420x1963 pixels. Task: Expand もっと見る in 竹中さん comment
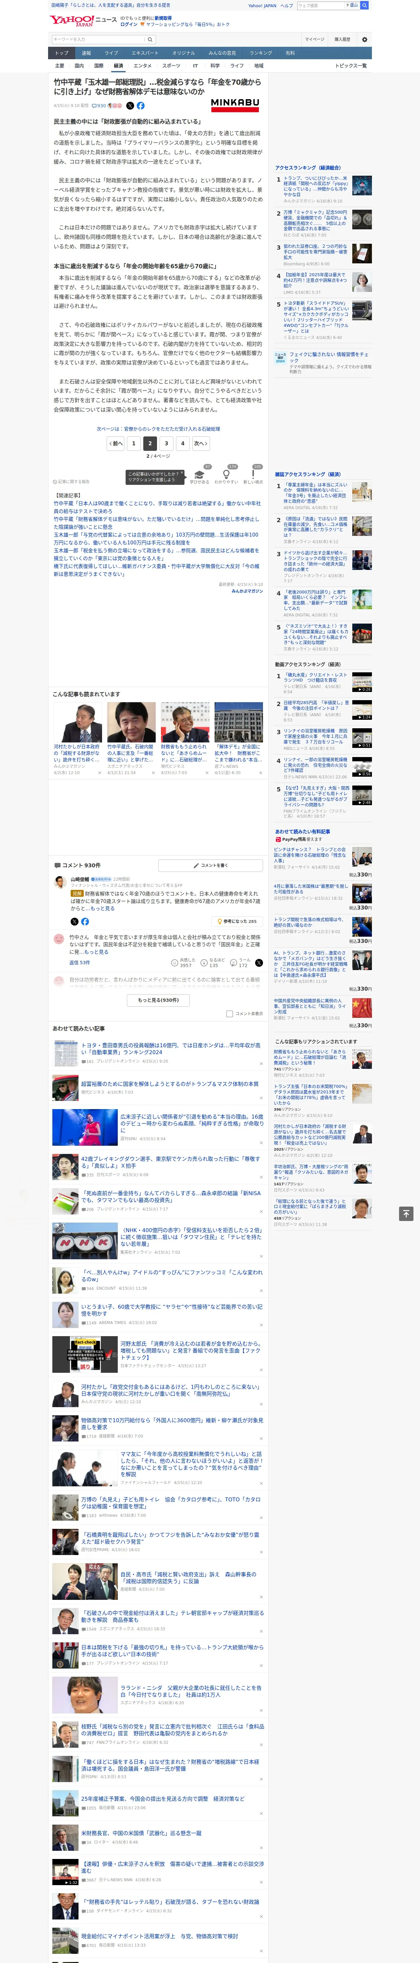coord(96,952)
